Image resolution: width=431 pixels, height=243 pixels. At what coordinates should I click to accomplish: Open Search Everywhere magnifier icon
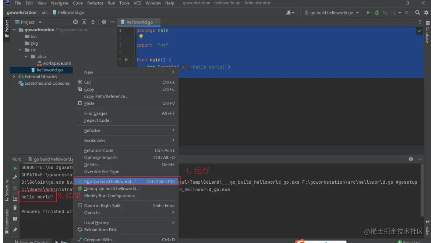(417, 13)
